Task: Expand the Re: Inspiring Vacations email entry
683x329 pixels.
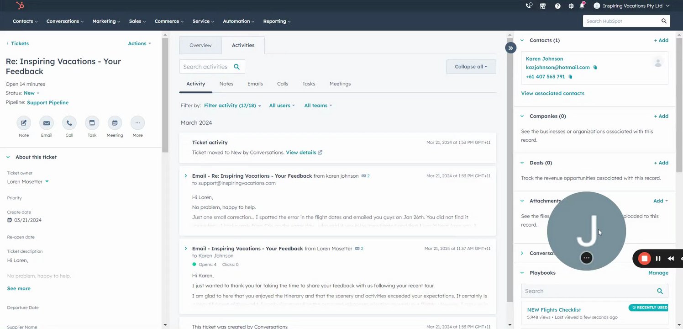Action: click(185, 176)
